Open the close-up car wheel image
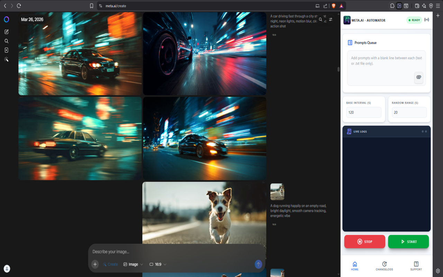Viewport: 443px width, 277px height. click(x=205, y=54)
